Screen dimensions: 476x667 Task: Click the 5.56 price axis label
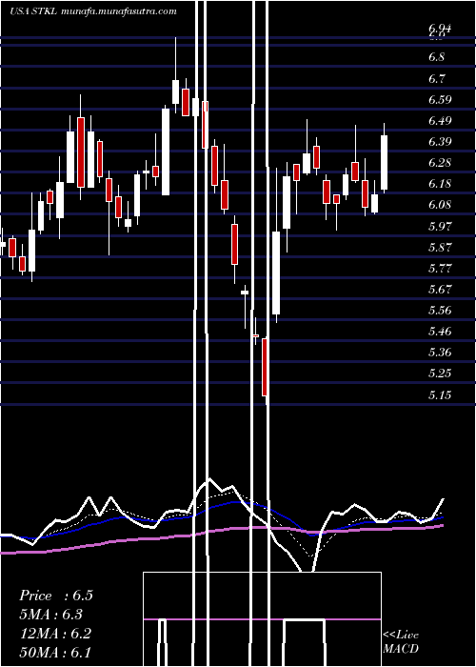tap(440, 310)
